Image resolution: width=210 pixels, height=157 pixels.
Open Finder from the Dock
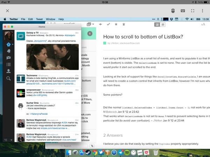pyautogui.click(x=69, y=152)
